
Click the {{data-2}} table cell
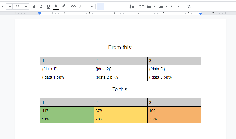coord(120,69)
